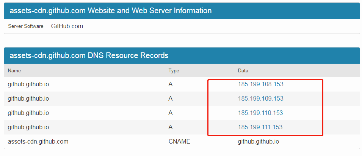This screenshot has height=156, width=362.
Task: Select the GitHub.com server software value
Action: 67,26
